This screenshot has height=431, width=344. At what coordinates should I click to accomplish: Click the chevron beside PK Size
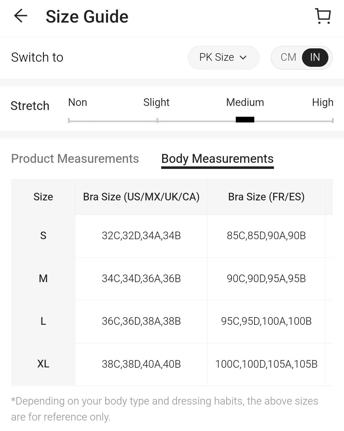point(243,58)
